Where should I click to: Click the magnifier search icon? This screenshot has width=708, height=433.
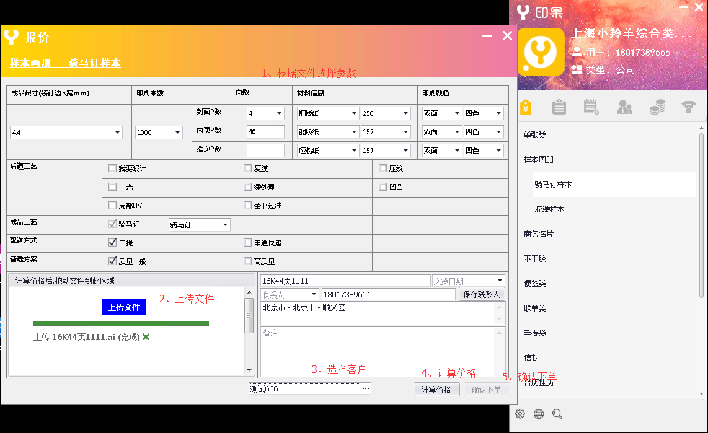(557, 414)
